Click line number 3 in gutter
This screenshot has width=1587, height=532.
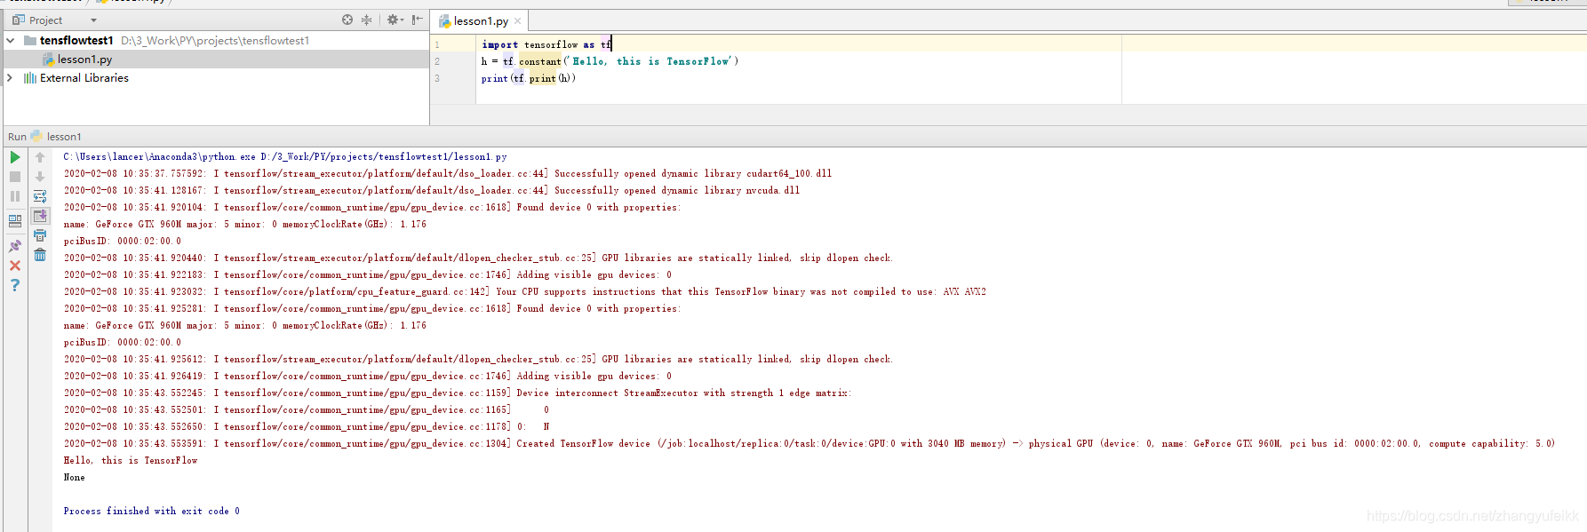[437, 78]
